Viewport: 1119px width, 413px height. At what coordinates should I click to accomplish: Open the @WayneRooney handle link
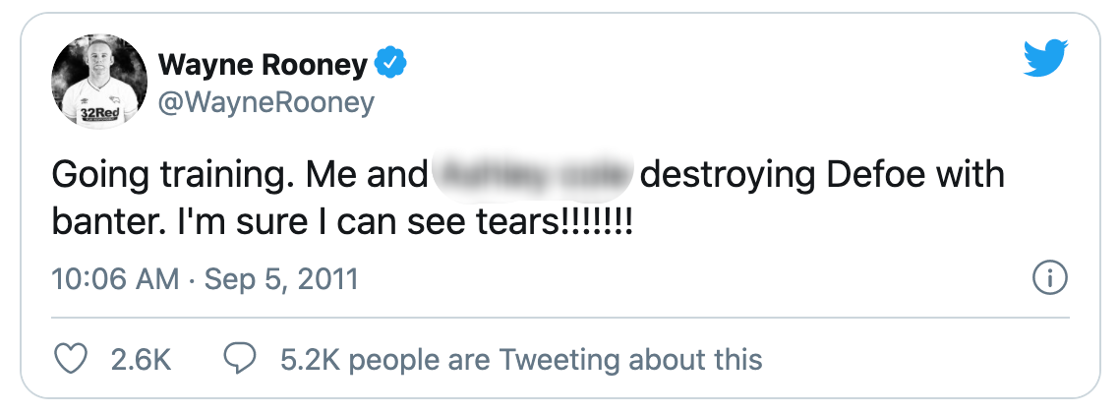pos(265,102)
